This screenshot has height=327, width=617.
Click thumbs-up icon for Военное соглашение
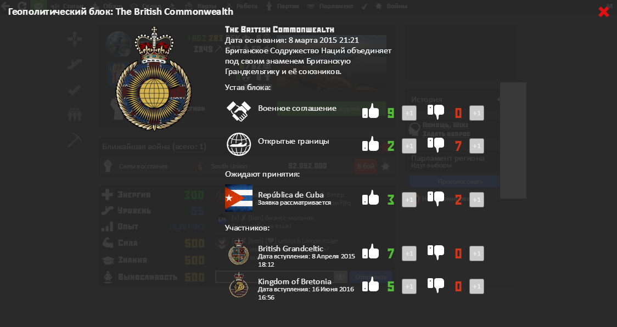371,112
